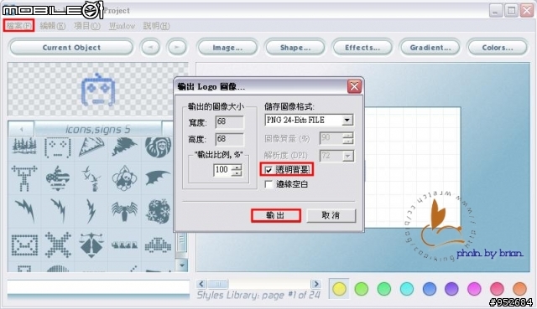Go to previous object with left arrow button
This screenshot has width=537, height=309.
tap(151, 47)
